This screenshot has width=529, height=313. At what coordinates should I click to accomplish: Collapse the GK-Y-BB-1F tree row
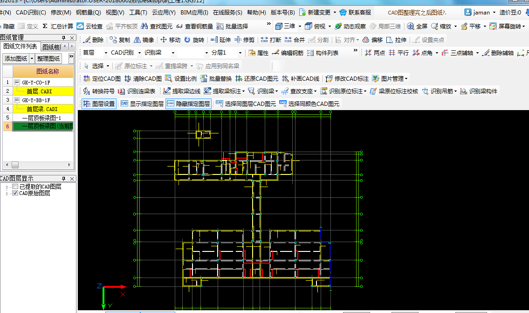pyautogui.click(x=17, y=100)
